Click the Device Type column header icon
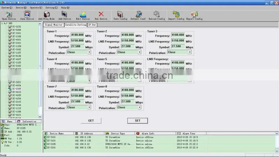279x157 pixels. 107,133
